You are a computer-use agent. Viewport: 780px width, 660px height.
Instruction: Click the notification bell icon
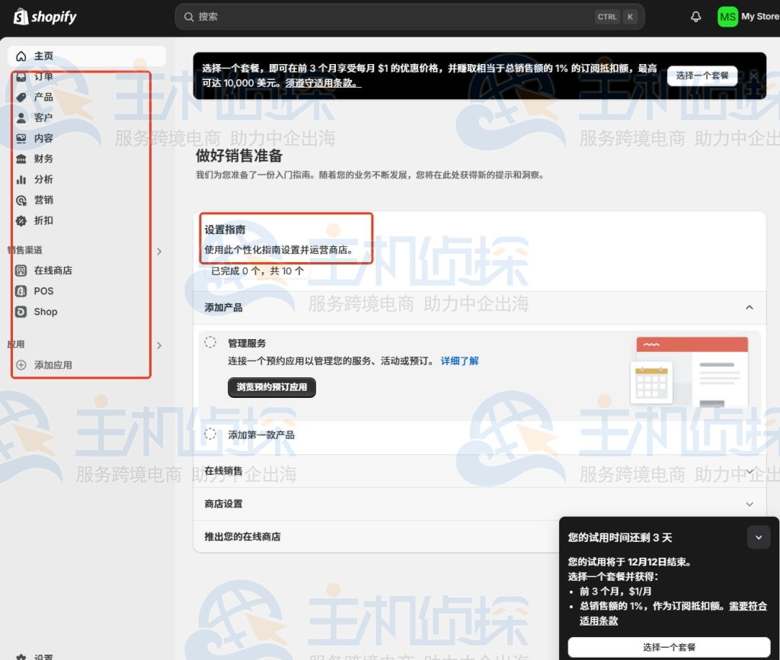[695, 16]
